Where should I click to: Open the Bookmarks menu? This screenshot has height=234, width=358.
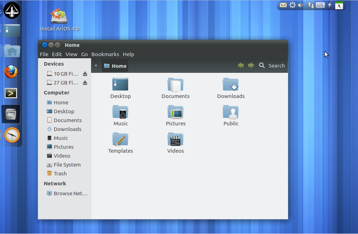(x=105, y=54)
